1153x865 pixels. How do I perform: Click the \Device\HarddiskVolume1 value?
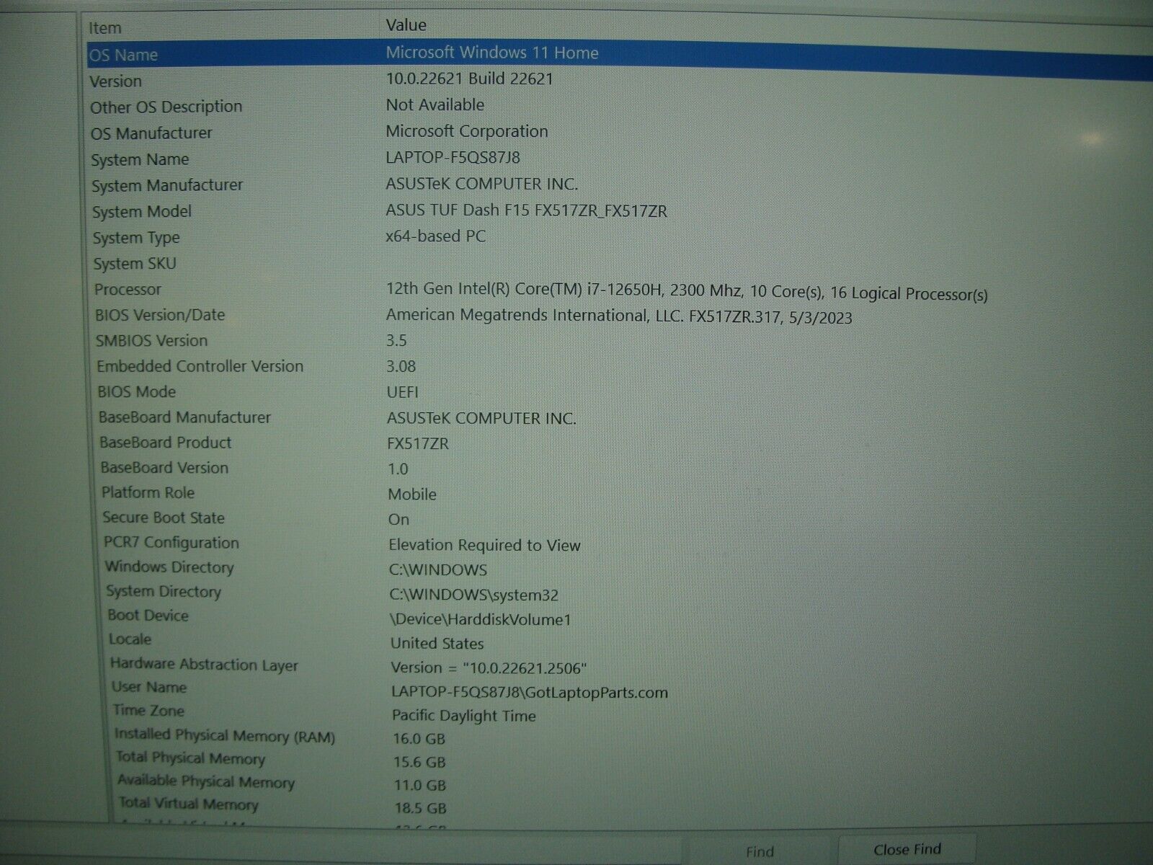[x=481, y=619]
